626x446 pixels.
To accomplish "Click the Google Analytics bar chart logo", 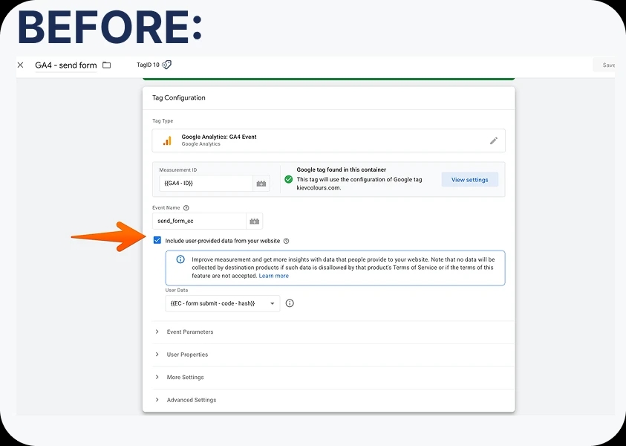I will click(167, 140).
